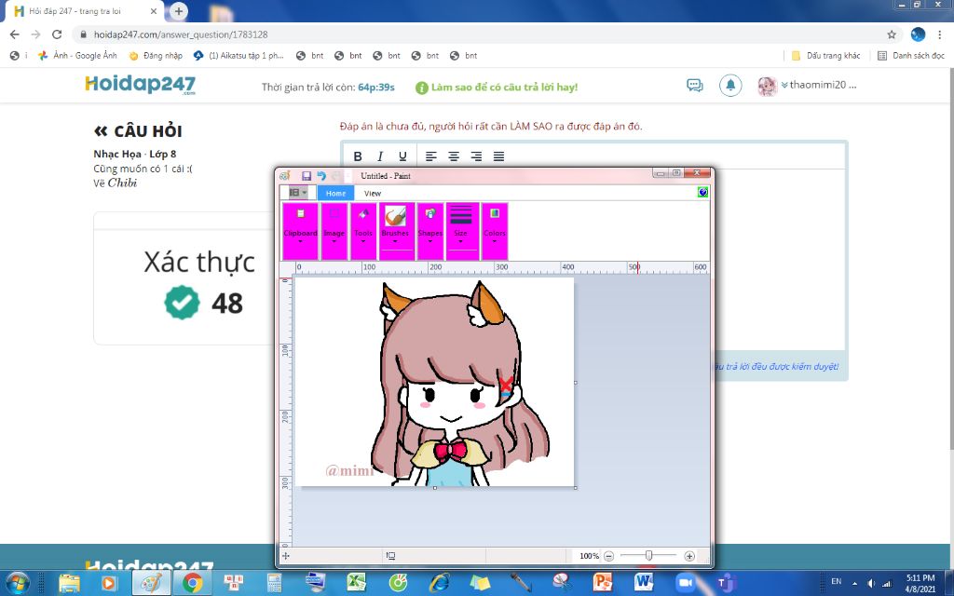Open the notifications bell
Screen dimensions: 954x596
[x=730, y=85]
